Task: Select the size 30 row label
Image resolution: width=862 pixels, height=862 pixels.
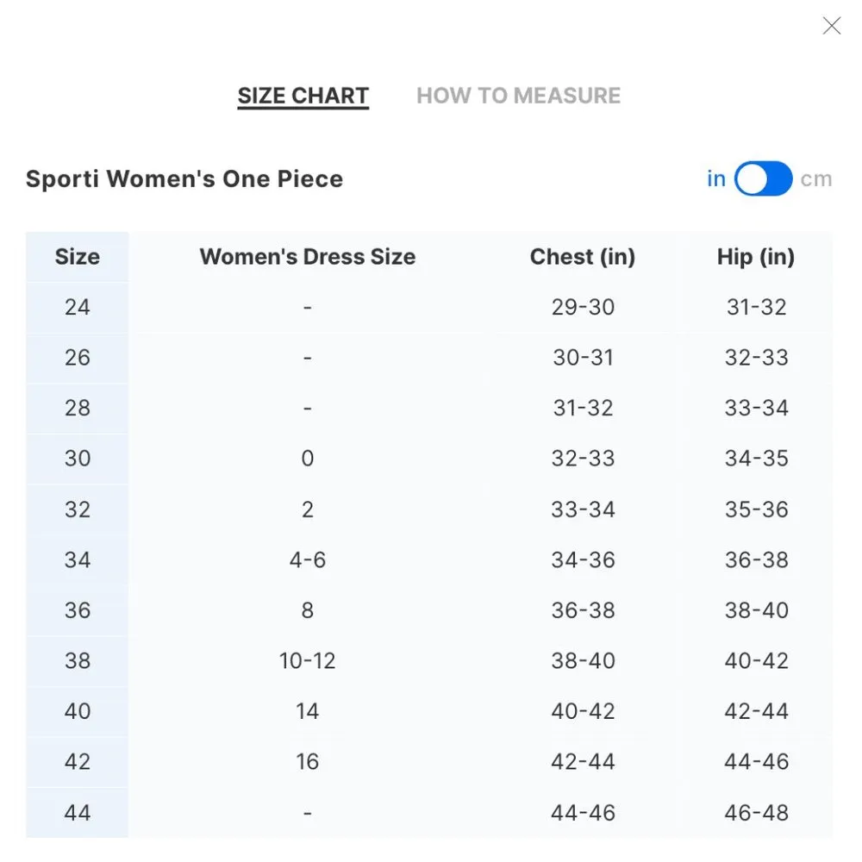Action: [78, 459]
